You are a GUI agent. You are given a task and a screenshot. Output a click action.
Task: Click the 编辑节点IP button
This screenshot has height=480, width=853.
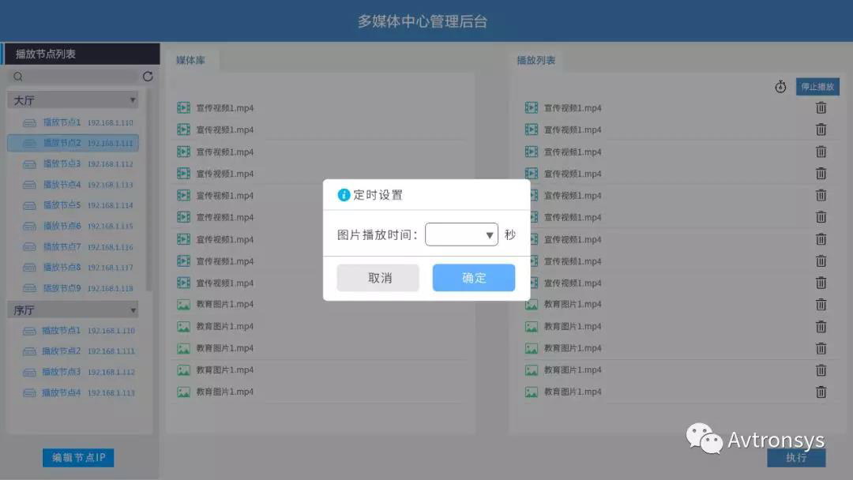click(x=78, y=458)
